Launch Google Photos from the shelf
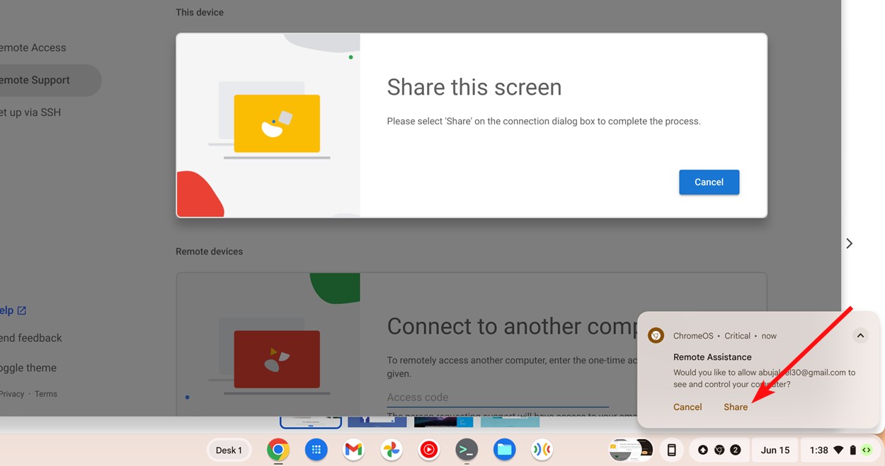This screenshot has width=885, height=466. (x=391, y=450)
